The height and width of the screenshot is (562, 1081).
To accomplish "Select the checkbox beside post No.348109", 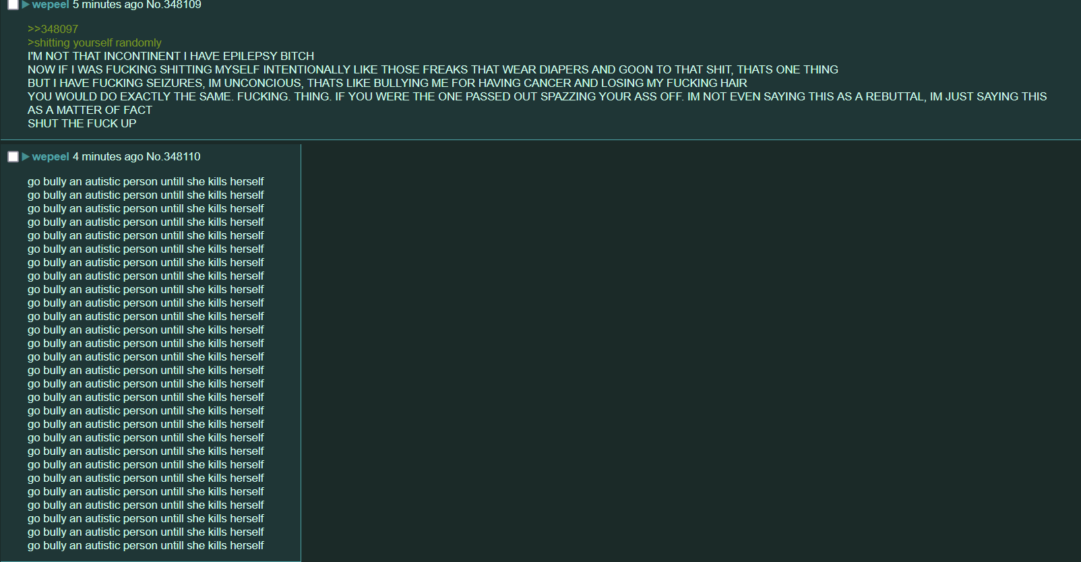I will pos(13,5).
